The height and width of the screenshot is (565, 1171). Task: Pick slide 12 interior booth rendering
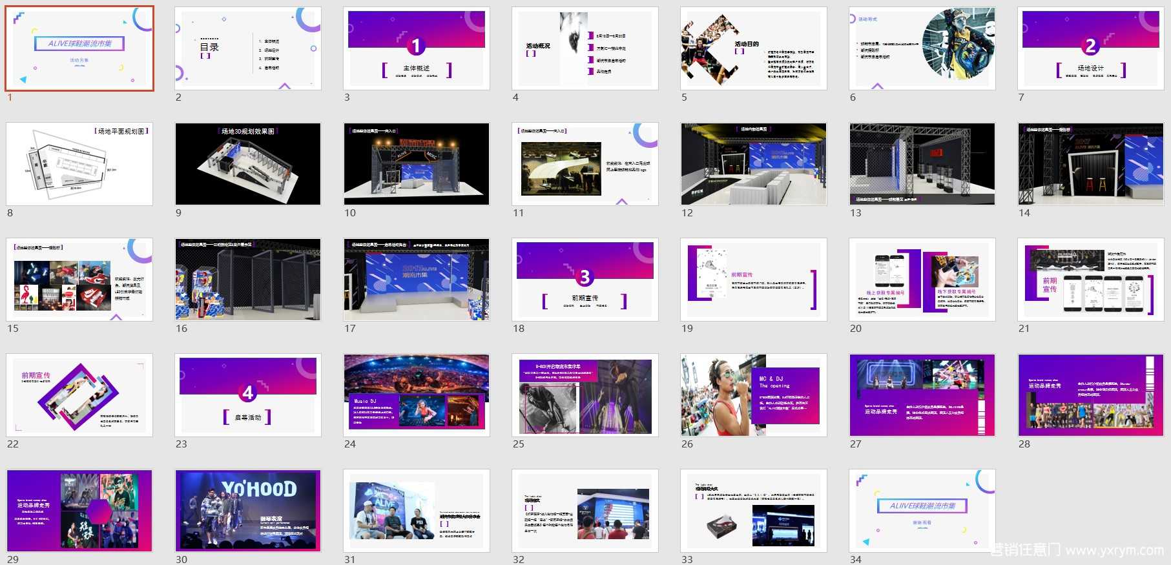click(754, 164)
